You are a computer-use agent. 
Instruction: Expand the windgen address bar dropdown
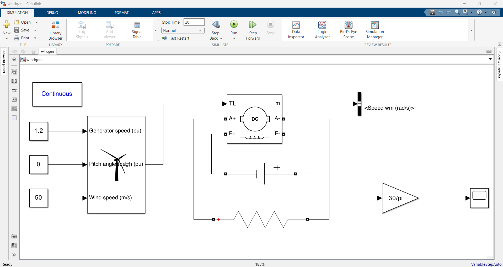[490, 59]
